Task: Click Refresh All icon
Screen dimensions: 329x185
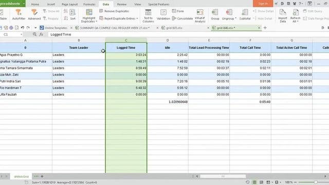Action: pos(296,12)
